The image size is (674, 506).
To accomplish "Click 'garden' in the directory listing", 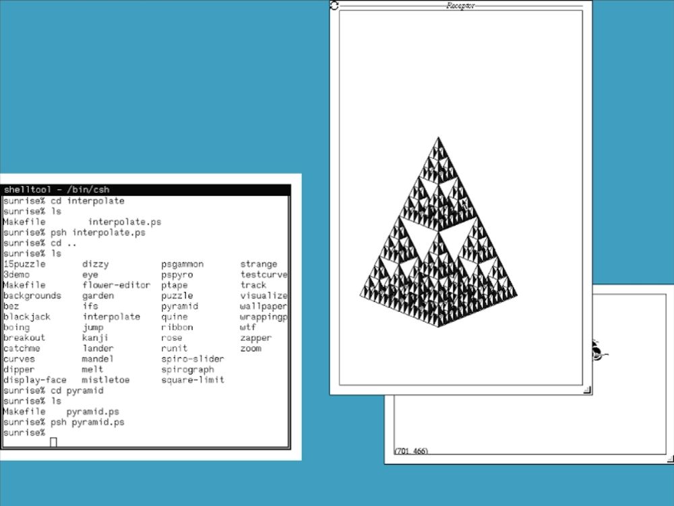I will (98, 296).
